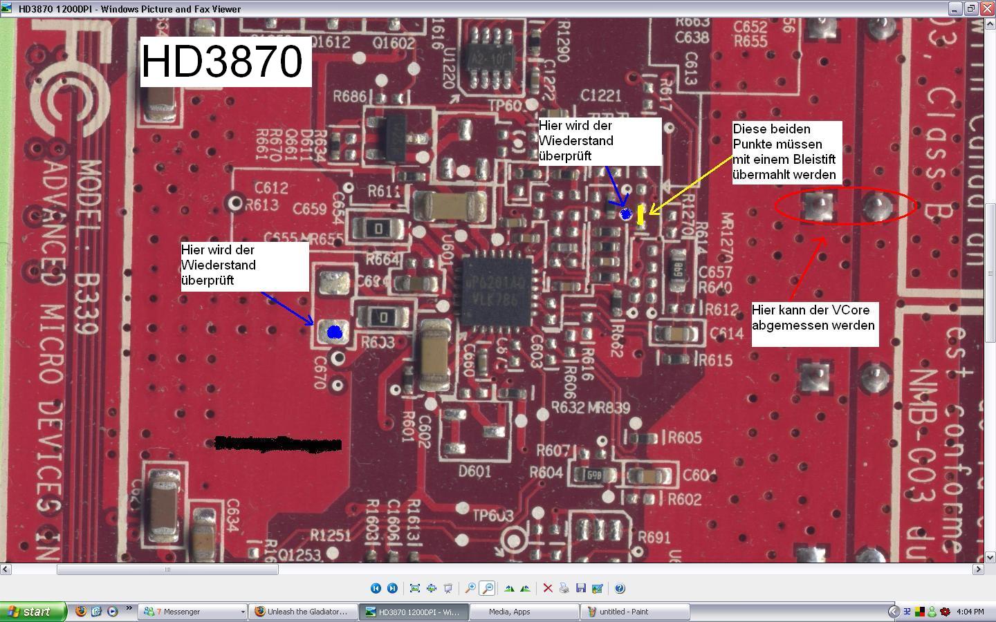Screen dimensions: 996x622
Task: Expand the hidden Quick Launch icons chevron
Action: (129, 609)
